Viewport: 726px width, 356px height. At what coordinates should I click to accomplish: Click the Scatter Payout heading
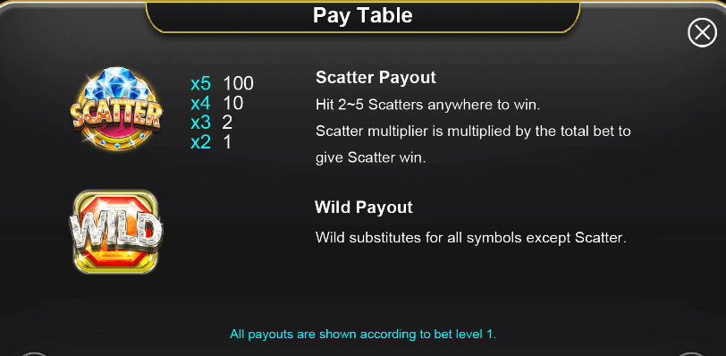coord(376,77)
